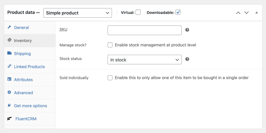Click the Linked Products chain icon
The width and height of the screenshot is (266, 133).
pyautogui.click(x=9, y=66)
